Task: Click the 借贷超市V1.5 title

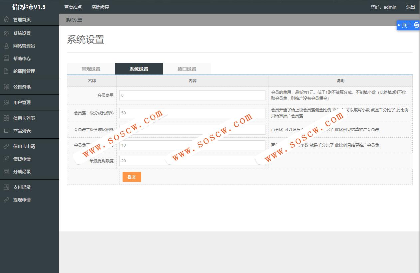Action: pyautogui.click(x=29, y=7)
